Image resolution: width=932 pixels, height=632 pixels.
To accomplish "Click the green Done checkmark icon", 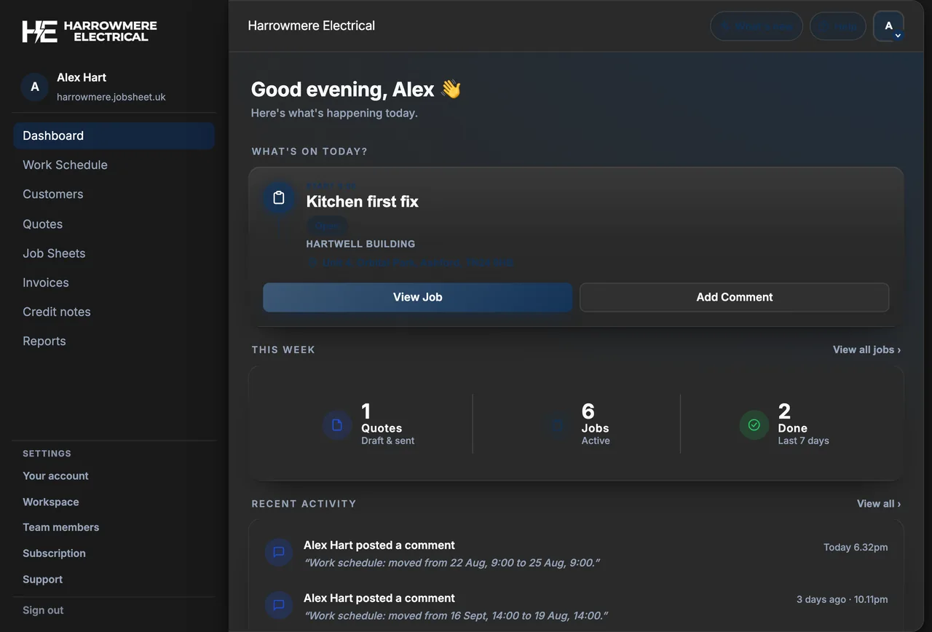I will (754, 425).
